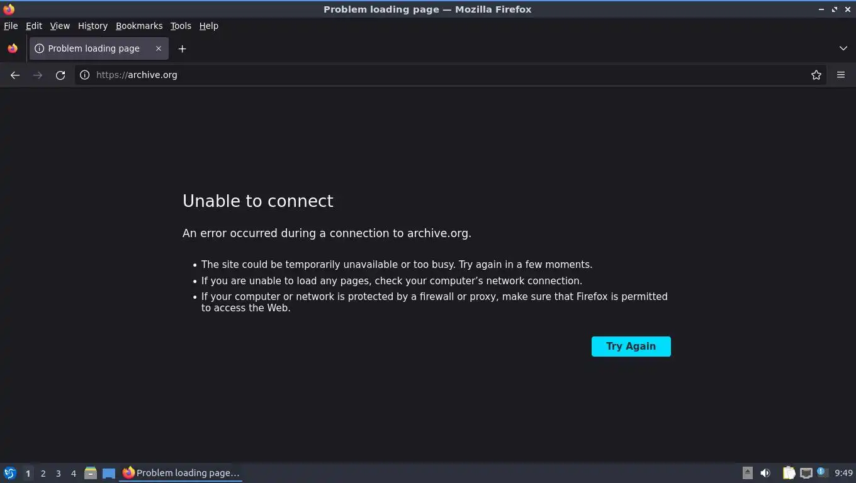Open the Firefox View pinned icon
856x483 pixels.
(x=13, y=48)
